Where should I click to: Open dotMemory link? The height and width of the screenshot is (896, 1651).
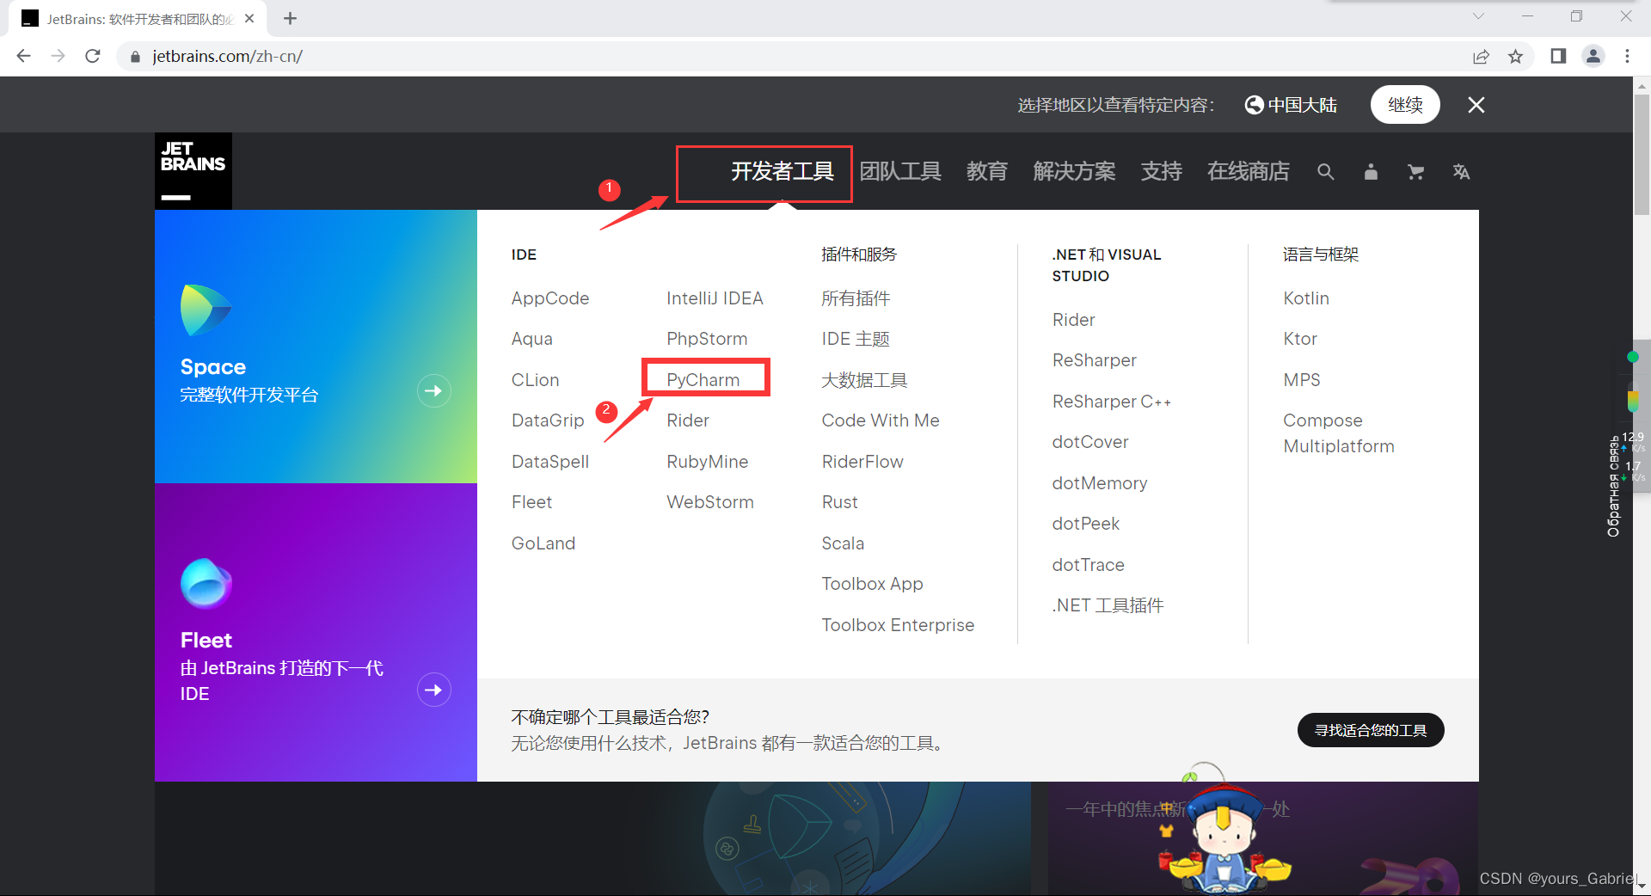[x=1100, y=483]
